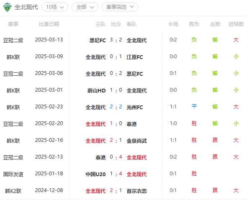Click 韩K2联 competition label
The width and height of the screenshot is (247, 200).
[13, 191]
